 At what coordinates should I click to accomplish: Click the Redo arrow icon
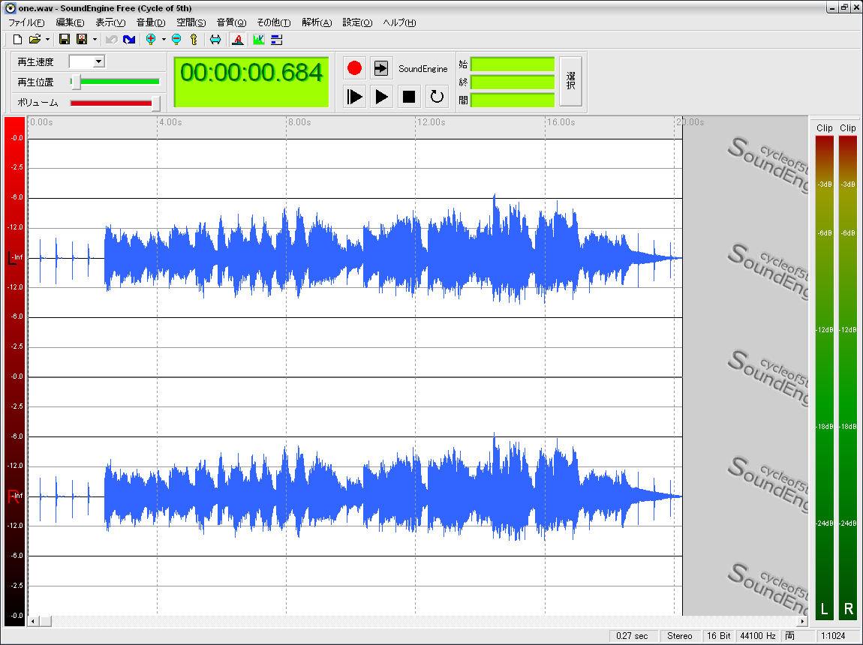[x=129, y=39]
